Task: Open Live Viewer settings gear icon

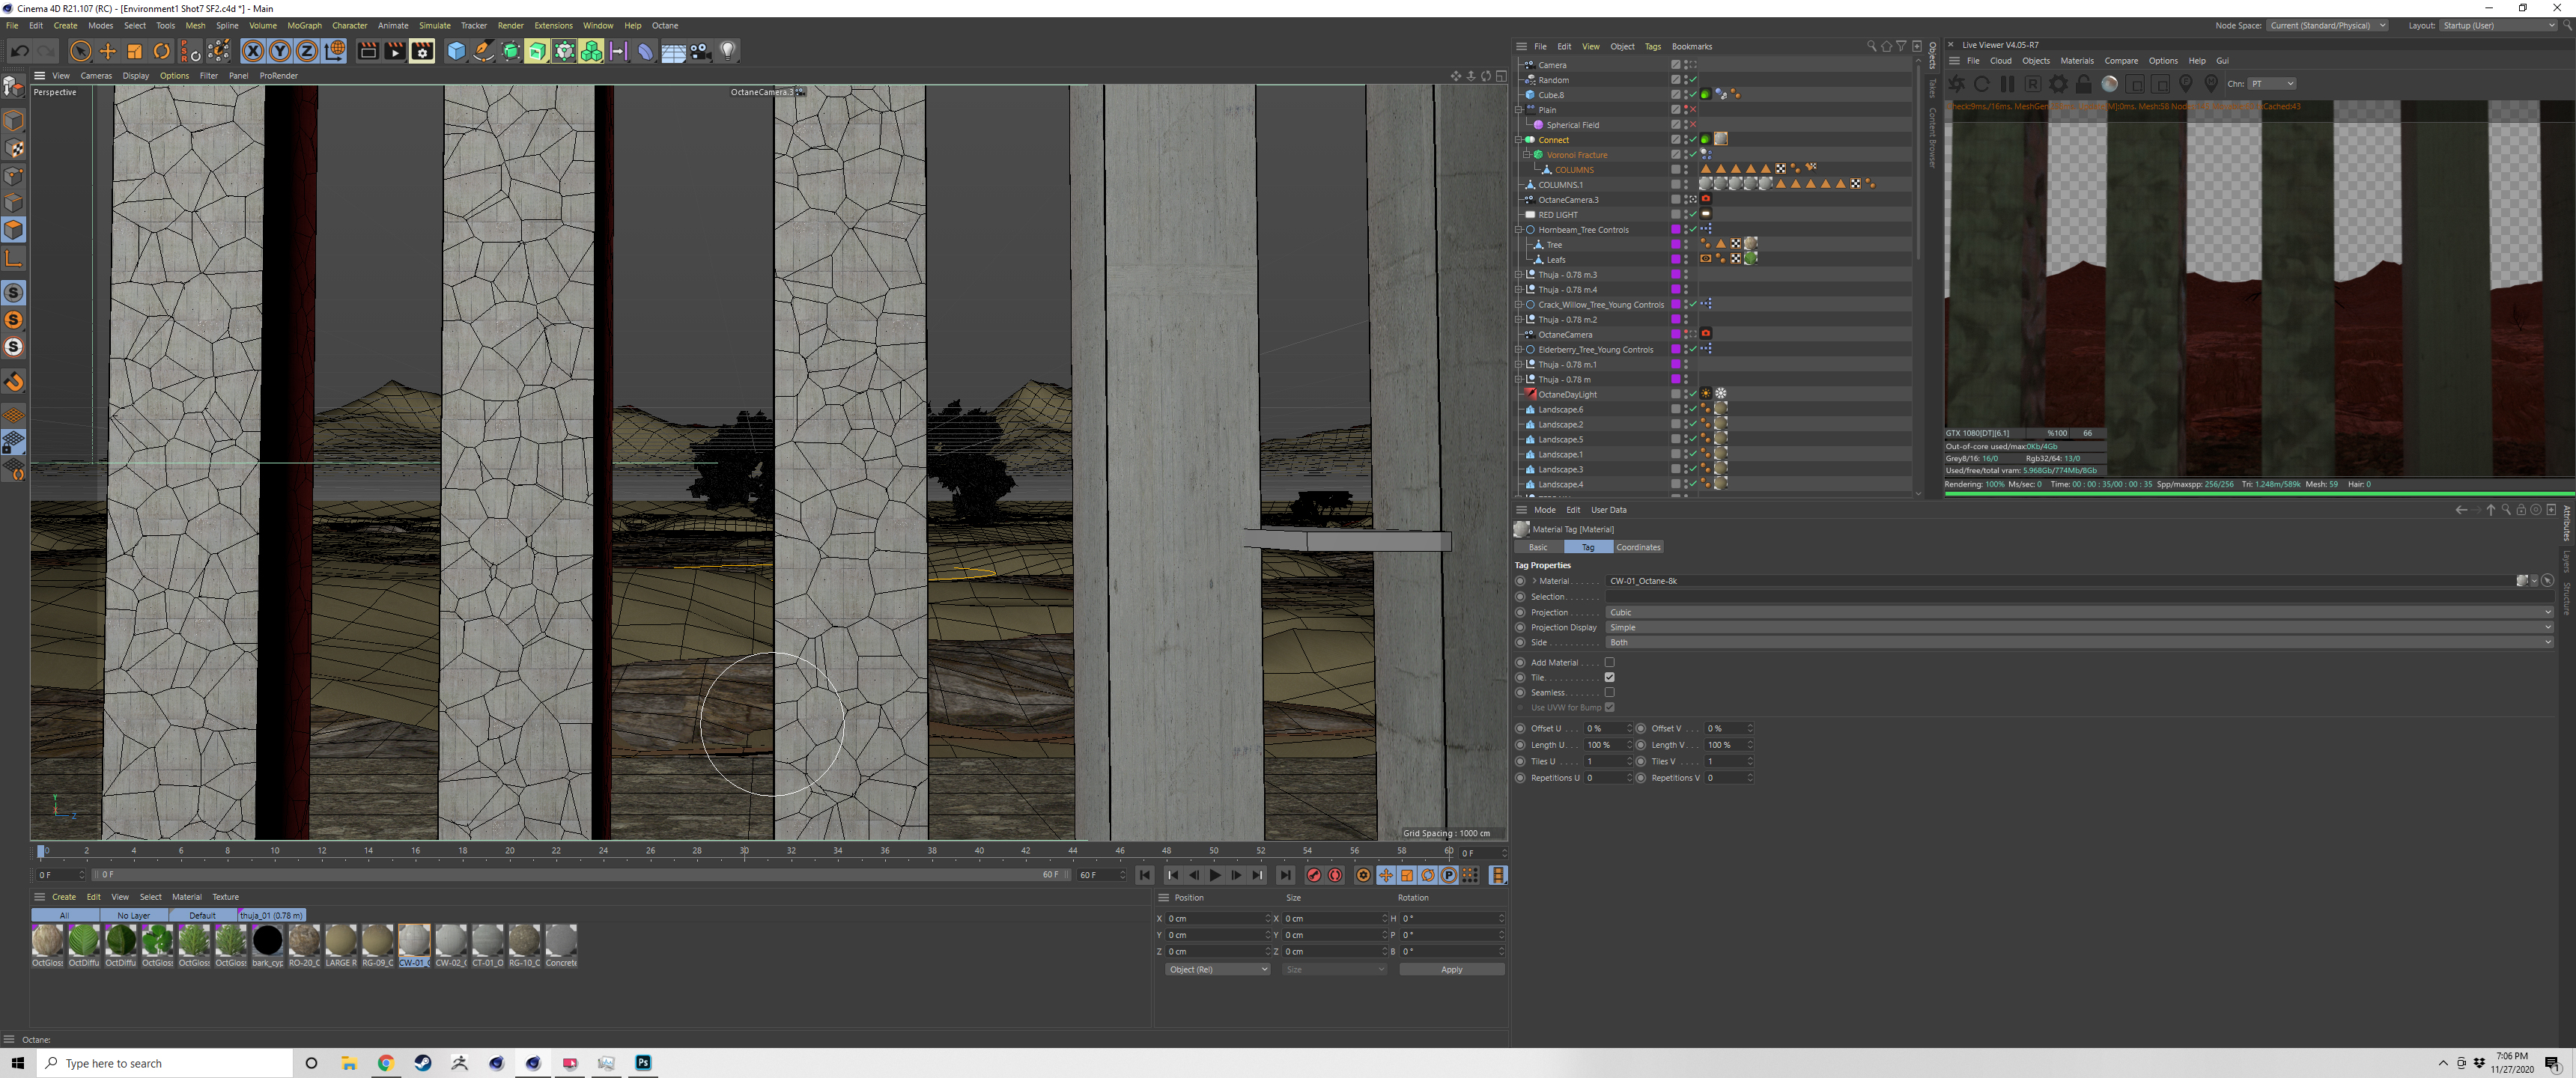Action: 2058,84
